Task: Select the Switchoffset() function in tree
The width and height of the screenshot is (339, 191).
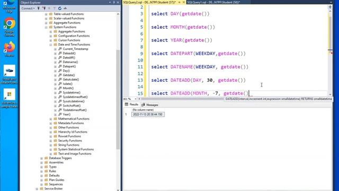Action: pyautogui.click(x=72, y=106)
